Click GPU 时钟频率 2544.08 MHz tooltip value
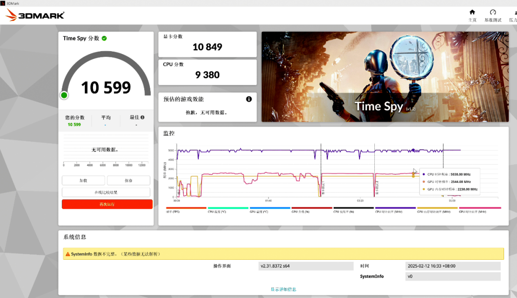 (x=461, y=181)
